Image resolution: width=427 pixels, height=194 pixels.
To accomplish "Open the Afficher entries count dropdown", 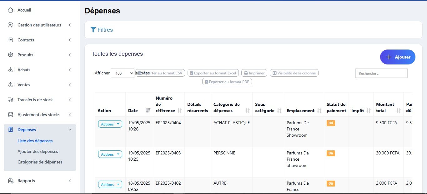I will click(123, 73).
